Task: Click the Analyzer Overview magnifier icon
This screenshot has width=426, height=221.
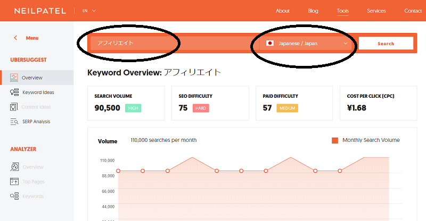Action: (14, 167)
